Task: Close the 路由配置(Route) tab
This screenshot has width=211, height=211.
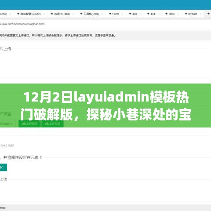Action: pos(44,14)
